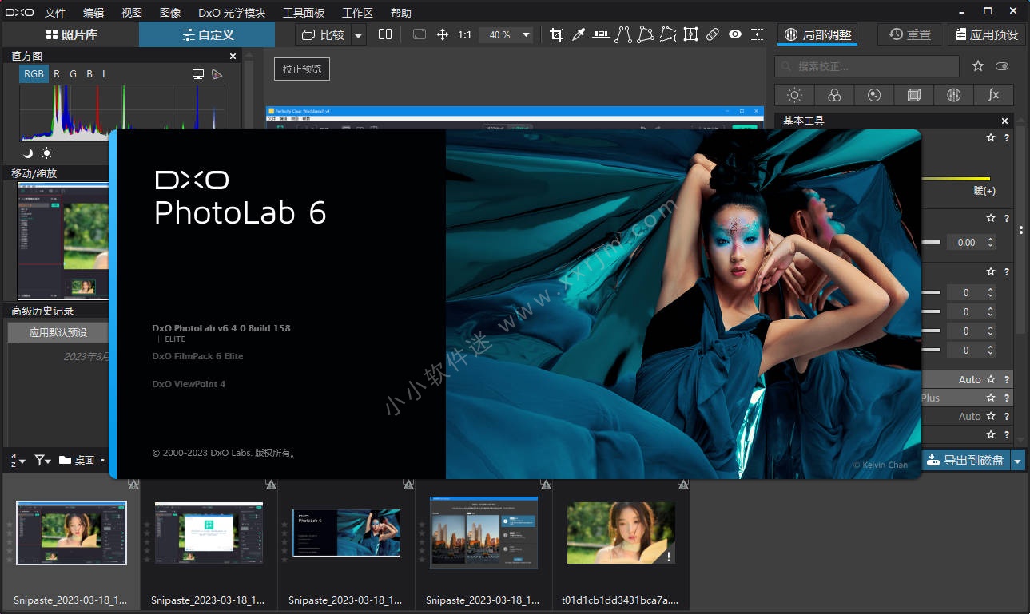Image resolution: width=1030 pixels, height=614 pixels.
Task: Open the 40 % zoom level dropdown
Action: point(526,35)
